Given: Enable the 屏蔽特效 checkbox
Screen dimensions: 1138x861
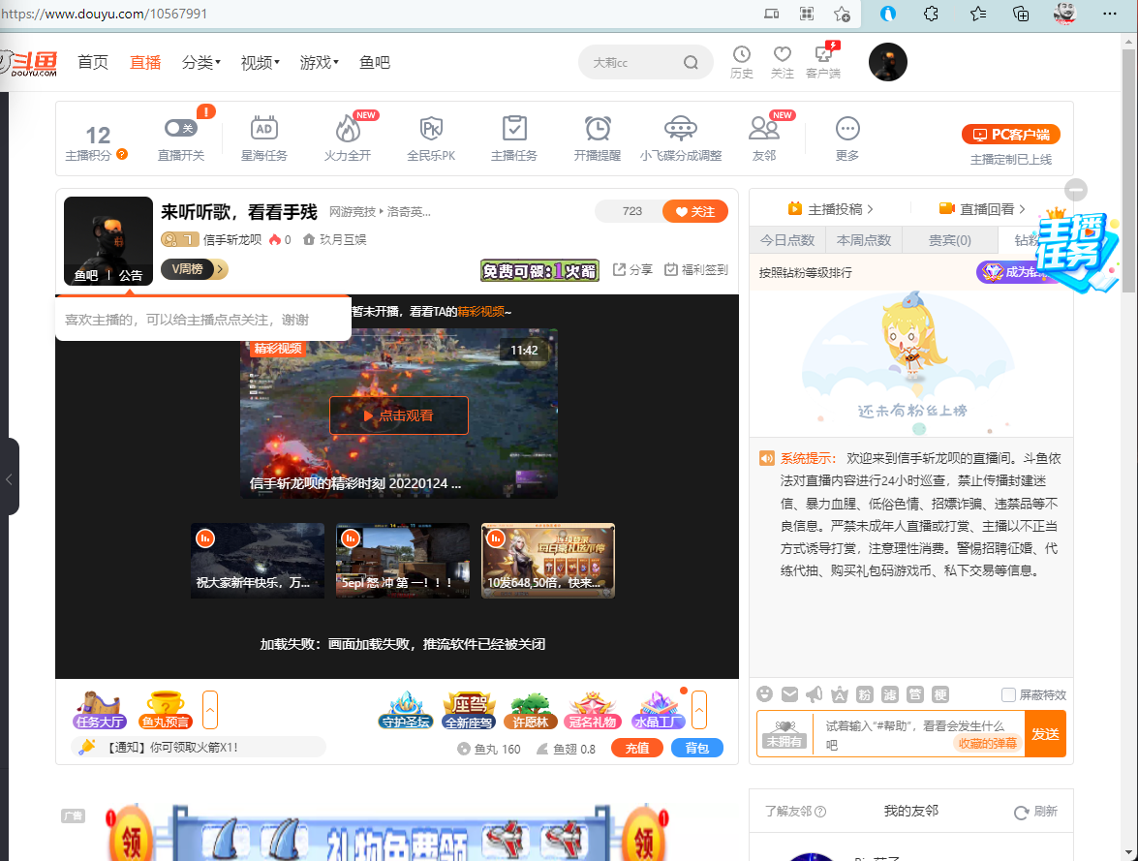Looking at the screenshot, I should pos(1008,694).
